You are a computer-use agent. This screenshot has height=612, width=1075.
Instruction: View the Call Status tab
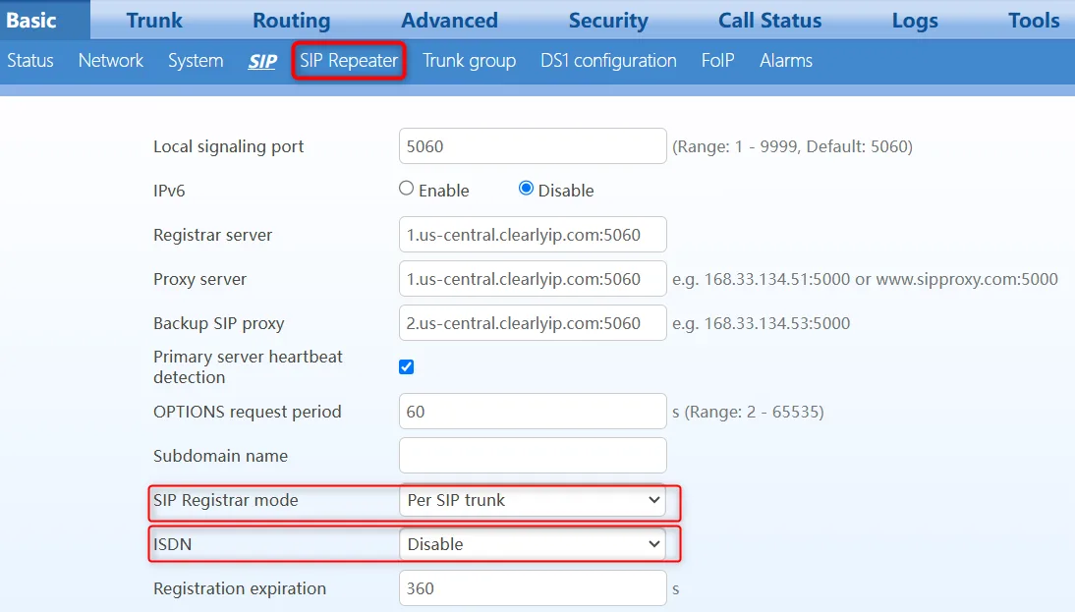(770, 20)
